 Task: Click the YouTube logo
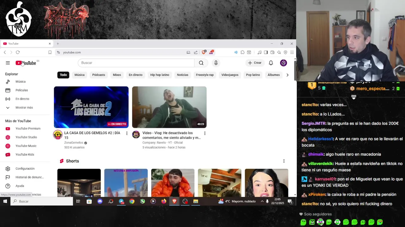click(x=26, y=63)
